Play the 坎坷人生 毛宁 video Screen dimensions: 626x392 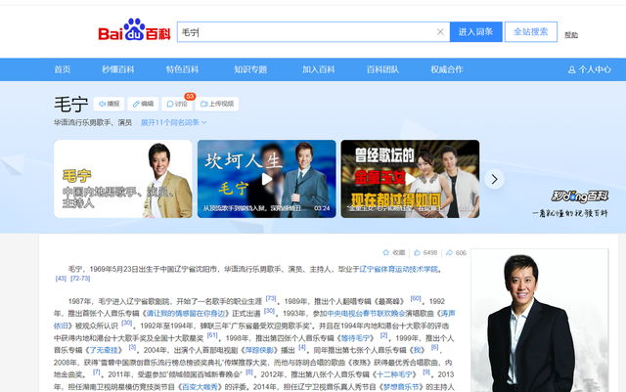(267, 179)
